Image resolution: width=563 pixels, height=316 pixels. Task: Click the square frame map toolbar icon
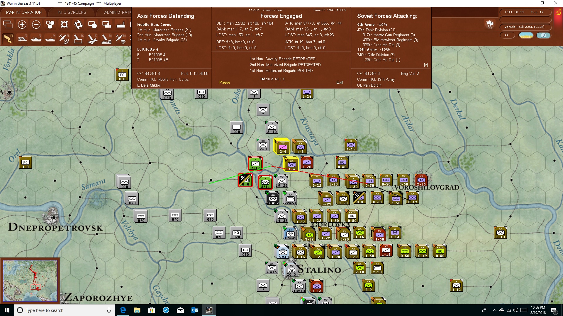coord(64,25)
